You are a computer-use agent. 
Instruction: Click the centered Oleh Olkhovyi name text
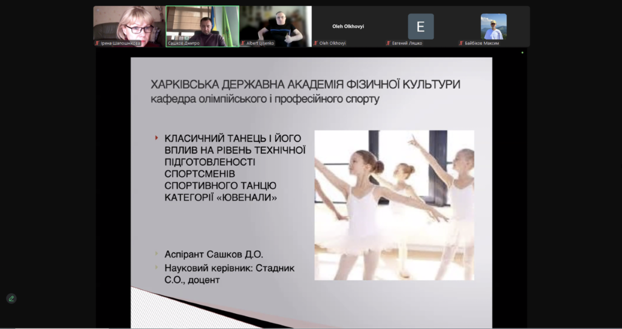click(348, 27)
